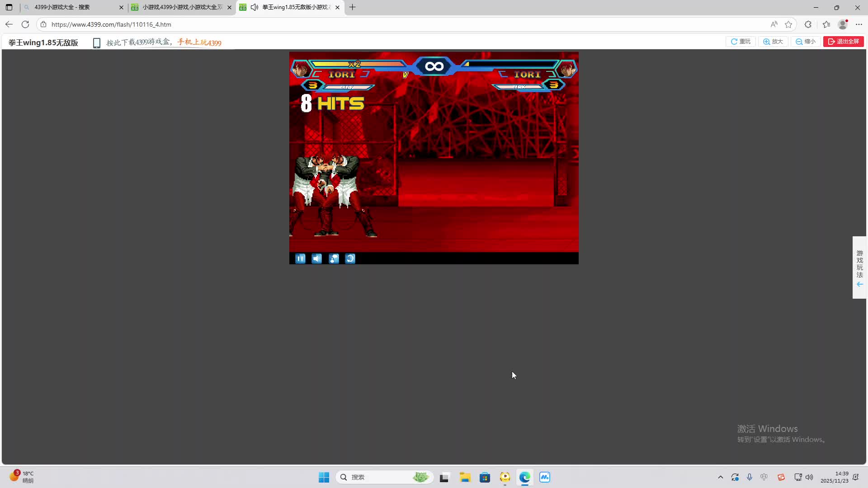Open the 手机上玩4399 link

(199, 42)
